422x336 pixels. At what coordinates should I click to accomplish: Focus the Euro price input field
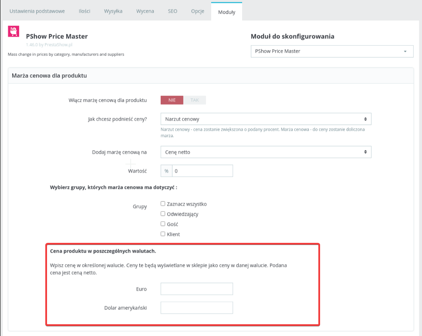pos(197,289)
